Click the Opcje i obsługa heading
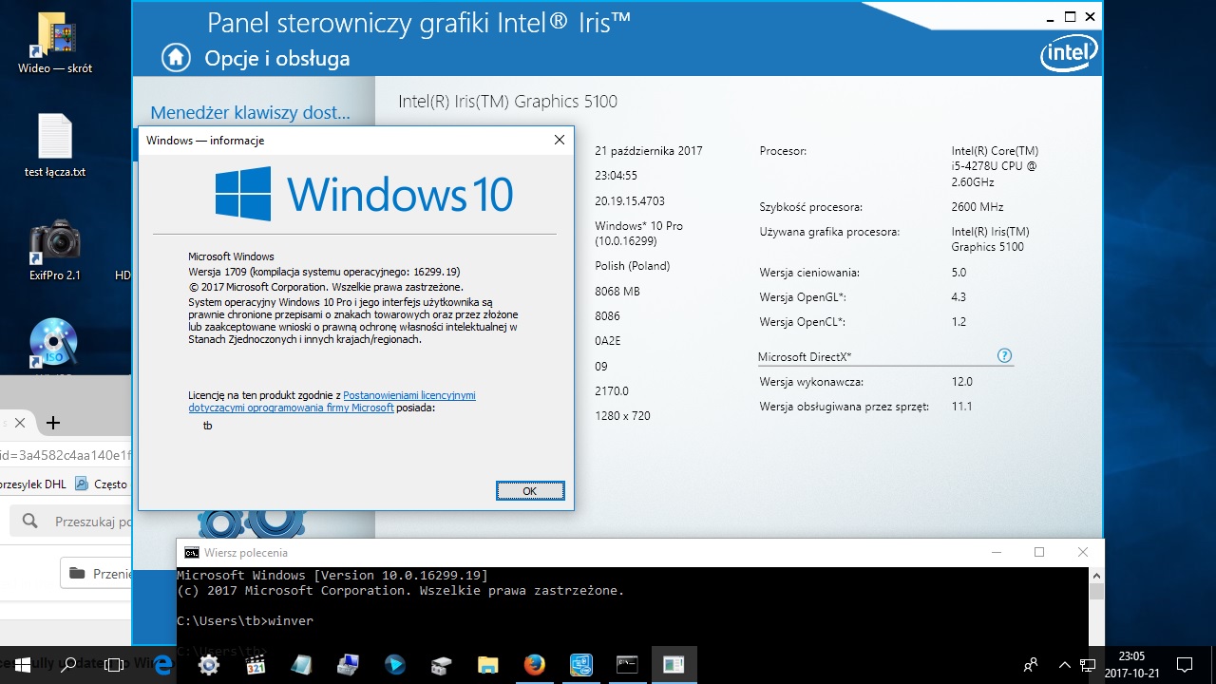The width and height of the screenshot is (1216, 684). click(x=277, y=58)
